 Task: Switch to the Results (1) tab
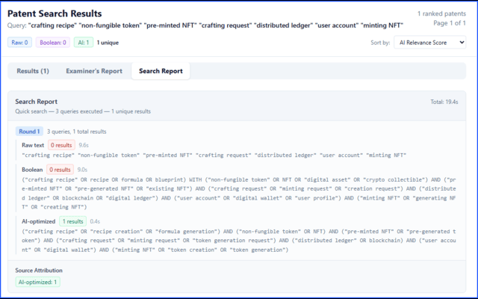[x=33, y=71]
